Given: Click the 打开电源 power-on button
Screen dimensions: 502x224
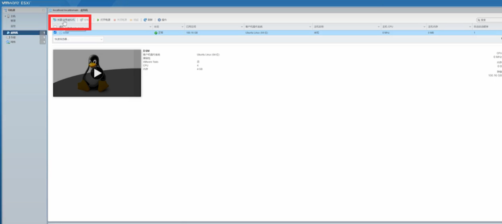Looking at the screenshot, I should (103, 20).
